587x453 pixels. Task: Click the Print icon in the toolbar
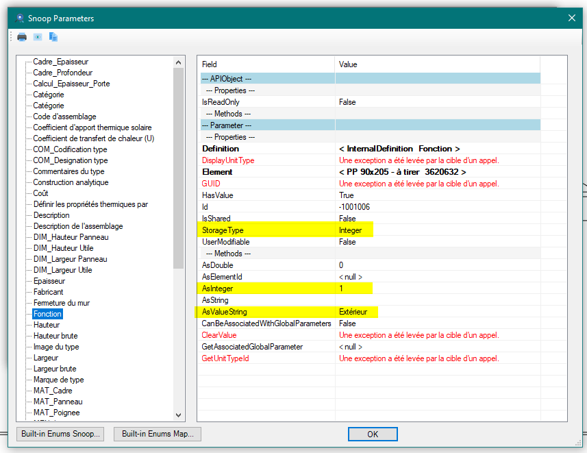click(x=21, y=37)
